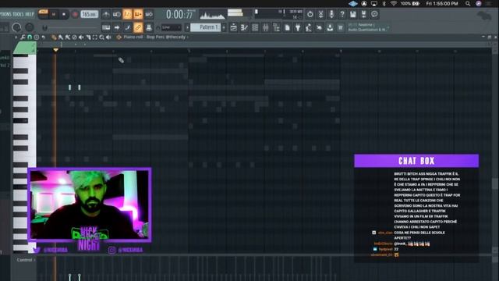Click the plus button right of Pattern 1
Screen dimensions: 499x281
coord(224,28)
